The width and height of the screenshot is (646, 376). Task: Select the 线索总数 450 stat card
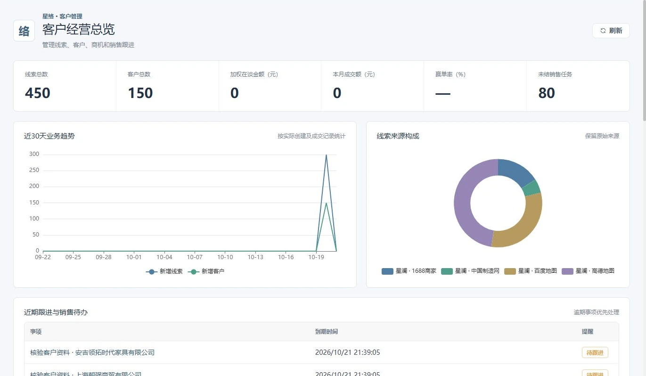tap(65, 86)
